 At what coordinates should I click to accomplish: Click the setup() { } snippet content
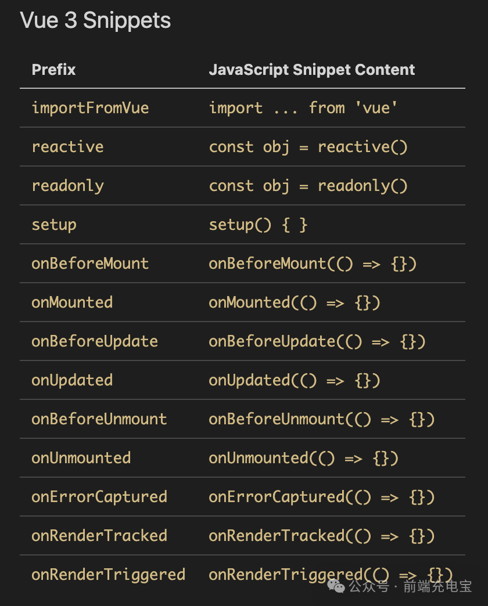click(x=258, y=225)
